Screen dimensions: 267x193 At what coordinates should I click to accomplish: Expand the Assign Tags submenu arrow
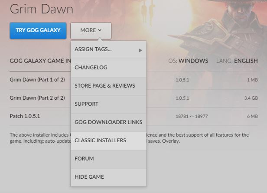click(x=140, y=50)
